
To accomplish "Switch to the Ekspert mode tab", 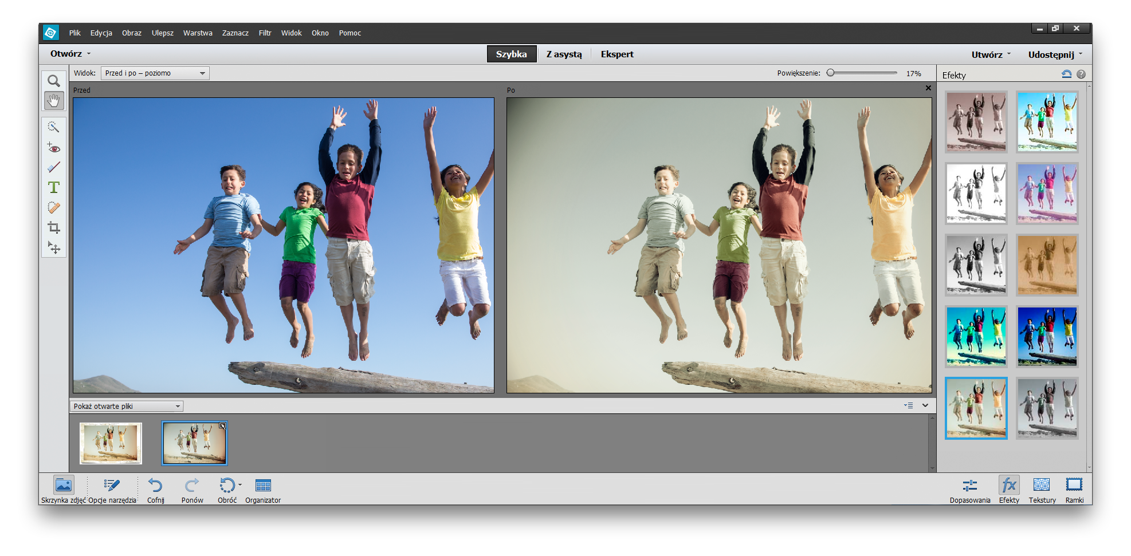I will click(x=617, y=54).
